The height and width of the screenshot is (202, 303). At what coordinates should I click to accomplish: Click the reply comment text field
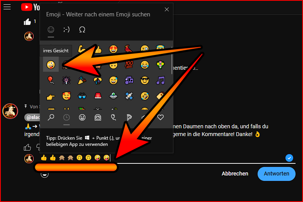click(x=196, y=158)
